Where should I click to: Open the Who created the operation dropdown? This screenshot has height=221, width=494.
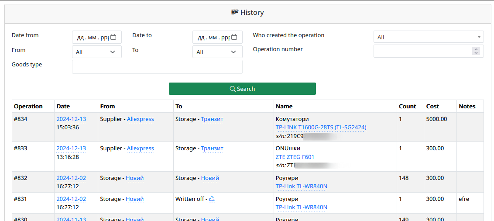coord(429,37)
